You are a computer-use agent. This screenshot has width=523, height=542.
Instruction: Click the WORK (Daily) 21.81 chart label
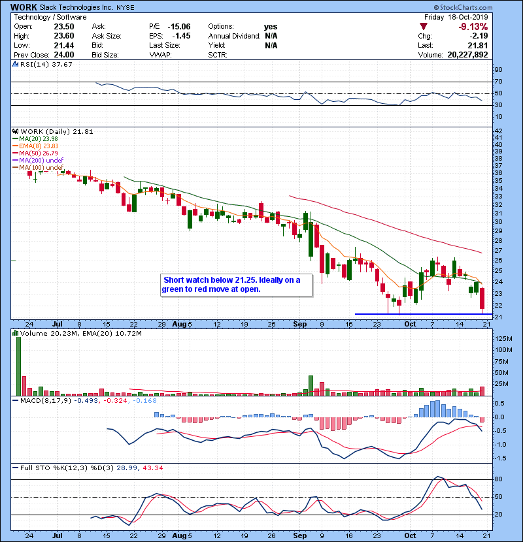click(57, 132)
